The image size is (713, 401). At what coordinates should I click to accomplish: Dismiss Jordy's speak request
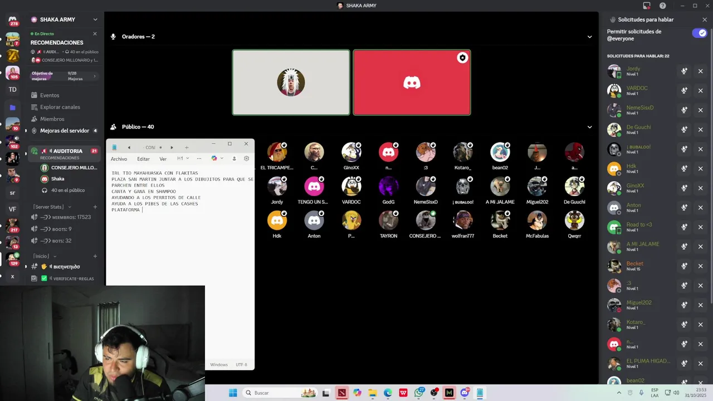pyautogui.click(x=701, y=71)
